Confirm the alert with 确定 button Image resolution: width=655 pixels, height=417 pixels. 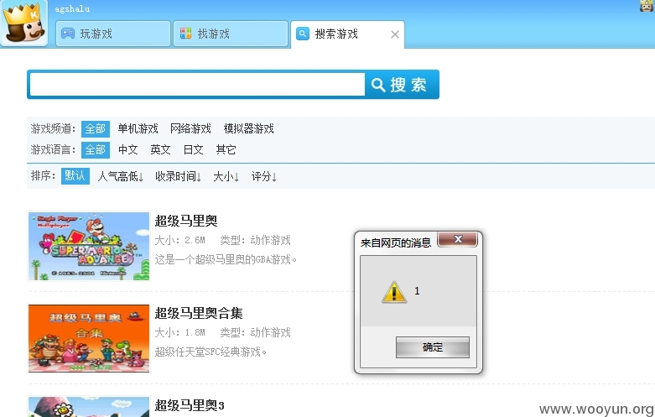click(433, 347)
